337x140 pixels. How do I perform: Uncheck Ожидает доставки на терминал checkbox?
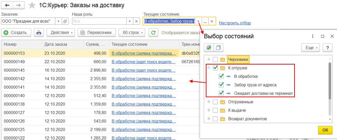(x=221, y=93)
